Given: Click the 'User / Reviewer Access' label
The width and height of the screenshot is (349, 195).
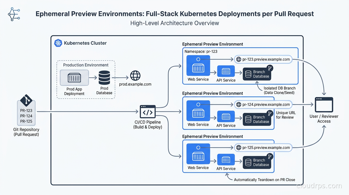Looking at the screenshot, I should (x=324, y=119).
